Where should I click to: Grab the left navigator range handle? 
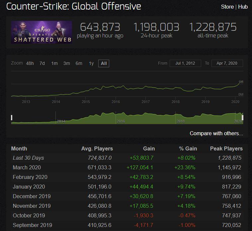(x=12, y=118)
